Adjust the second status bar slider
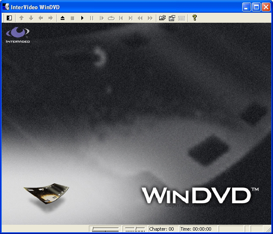The width and height of the screenshot is (273, 234). (x=135, y=229)
